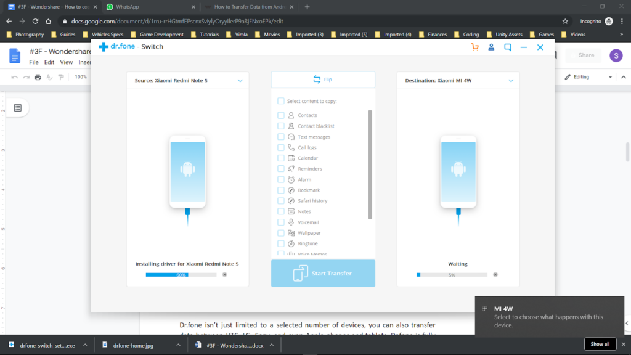The height and width of the screenshot is (355, 631).
Task: Click the content list scrollbar
Action: 370,165
